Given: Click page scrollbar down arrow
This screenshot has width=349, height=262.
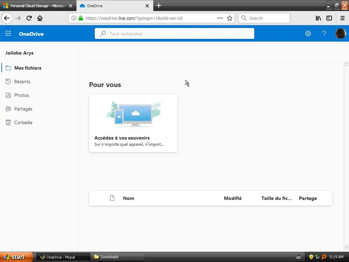Looking at the screenshot, I should coord(346,247).
